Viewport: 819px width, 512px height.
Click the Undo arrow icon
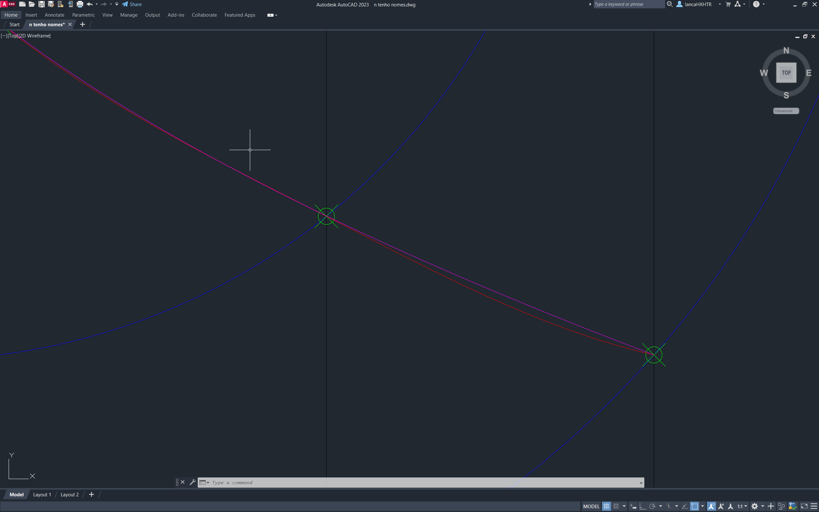click(90, 4)
